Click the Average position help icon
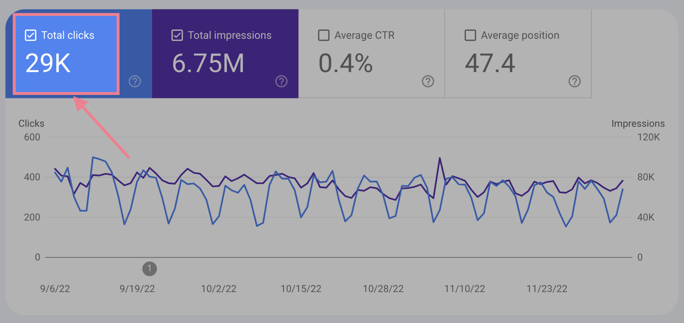The height and width of the screenshot is (323, 684). [574, 81]
